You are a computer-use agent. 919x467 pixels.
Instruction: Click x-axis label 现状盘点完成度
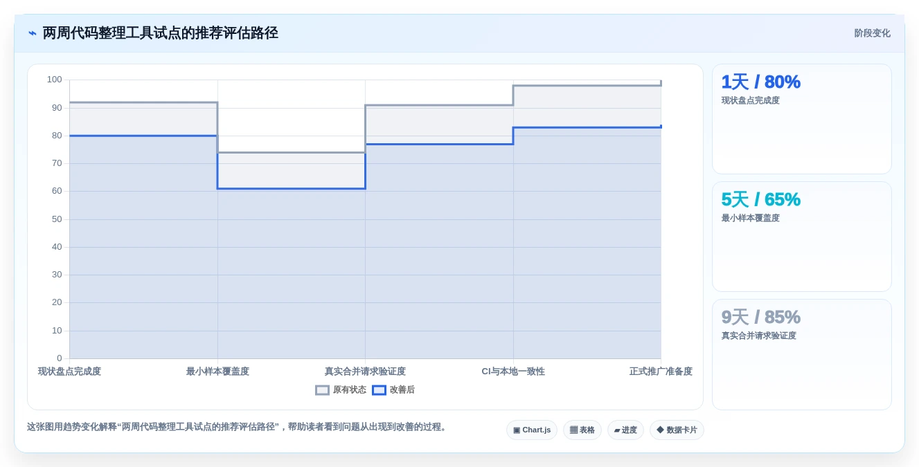[69, 372]
